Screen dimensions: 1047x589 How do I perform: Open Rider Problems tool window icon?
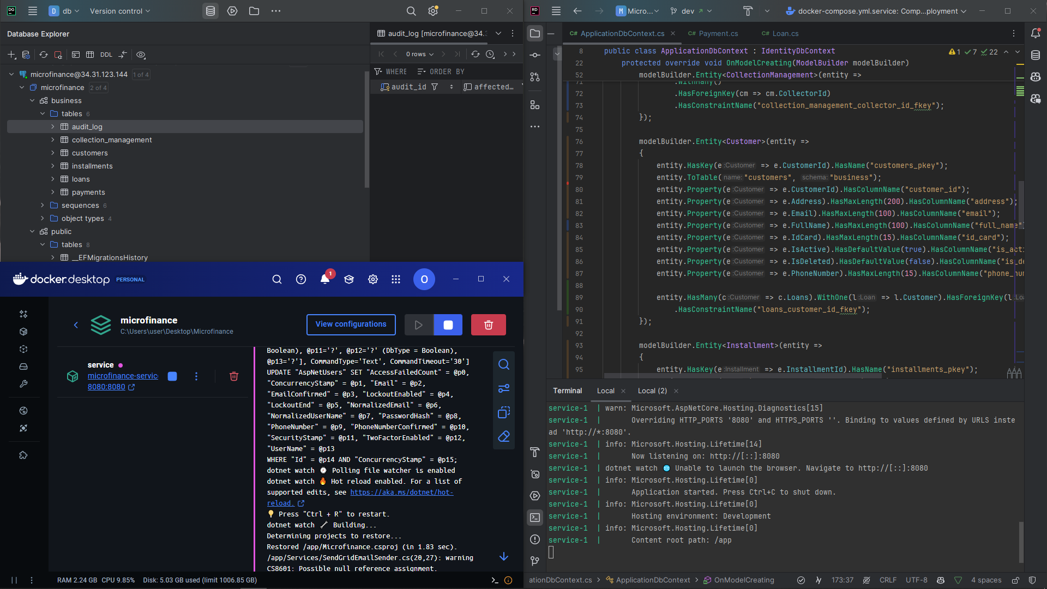535,539
